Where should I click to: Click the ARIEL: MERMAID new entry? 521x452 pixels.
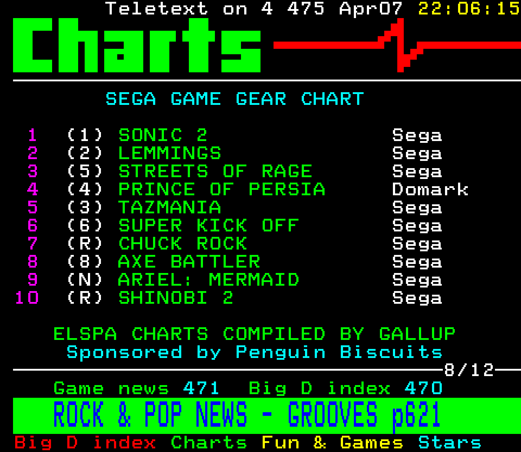209,280
